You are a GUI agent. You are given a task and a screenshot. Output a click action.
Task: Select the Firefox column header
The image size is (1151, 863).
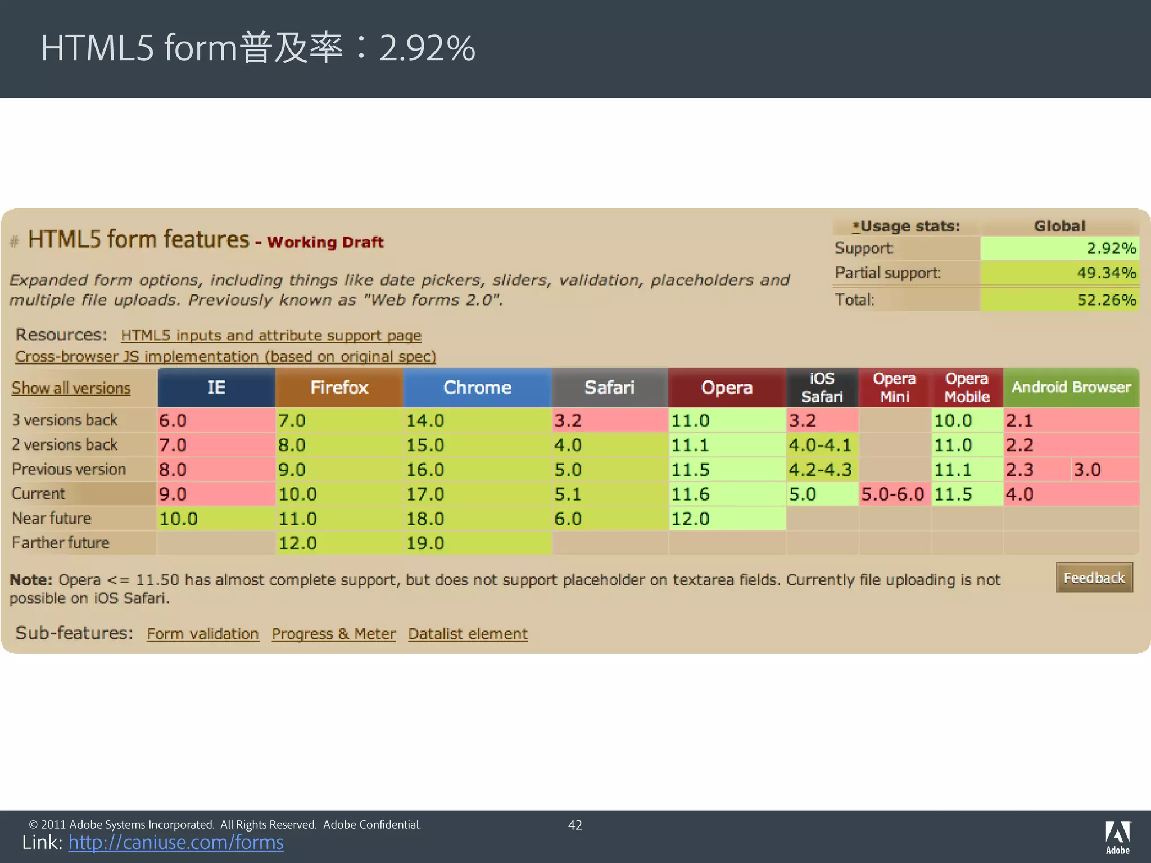click(339, 388)
